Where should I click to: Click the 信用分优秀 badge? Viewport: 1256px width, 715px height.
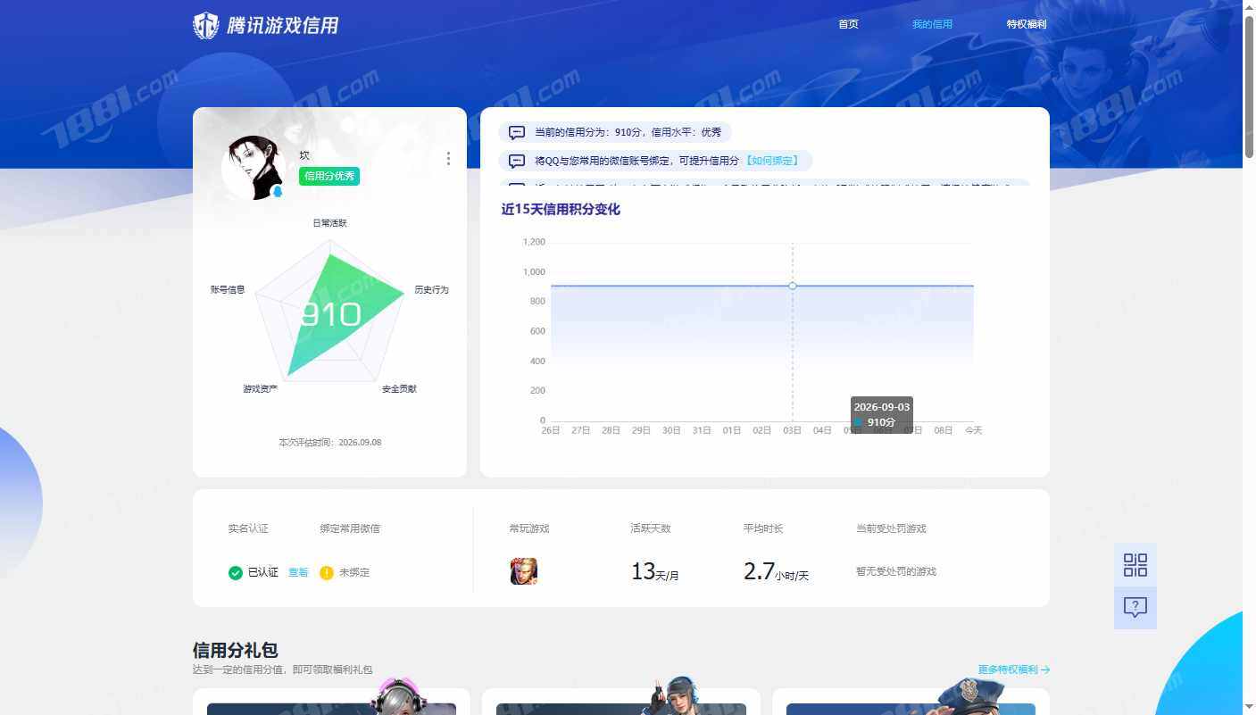click(x=329, y=176)
